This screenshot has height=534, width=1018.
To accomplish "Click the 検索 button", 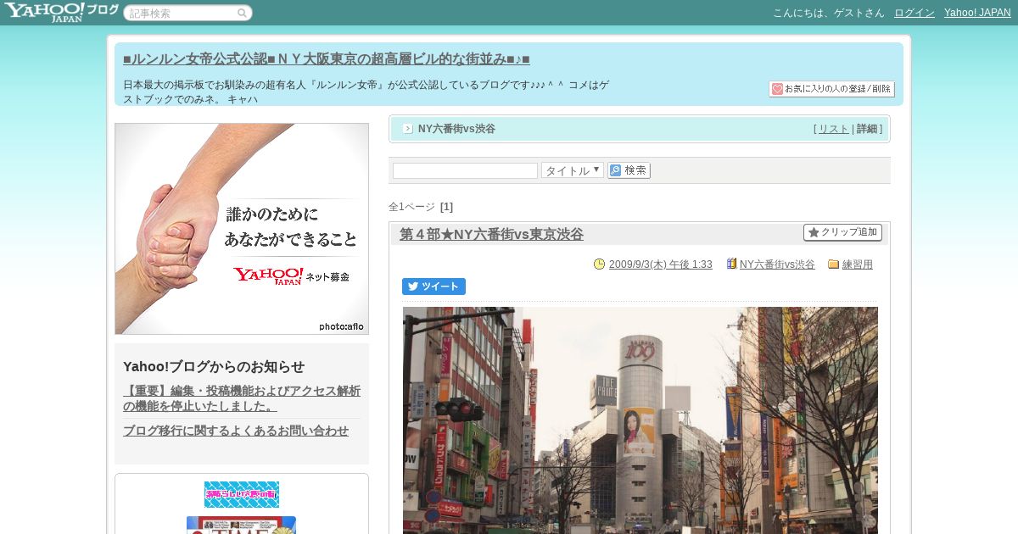I will point(629,170).
